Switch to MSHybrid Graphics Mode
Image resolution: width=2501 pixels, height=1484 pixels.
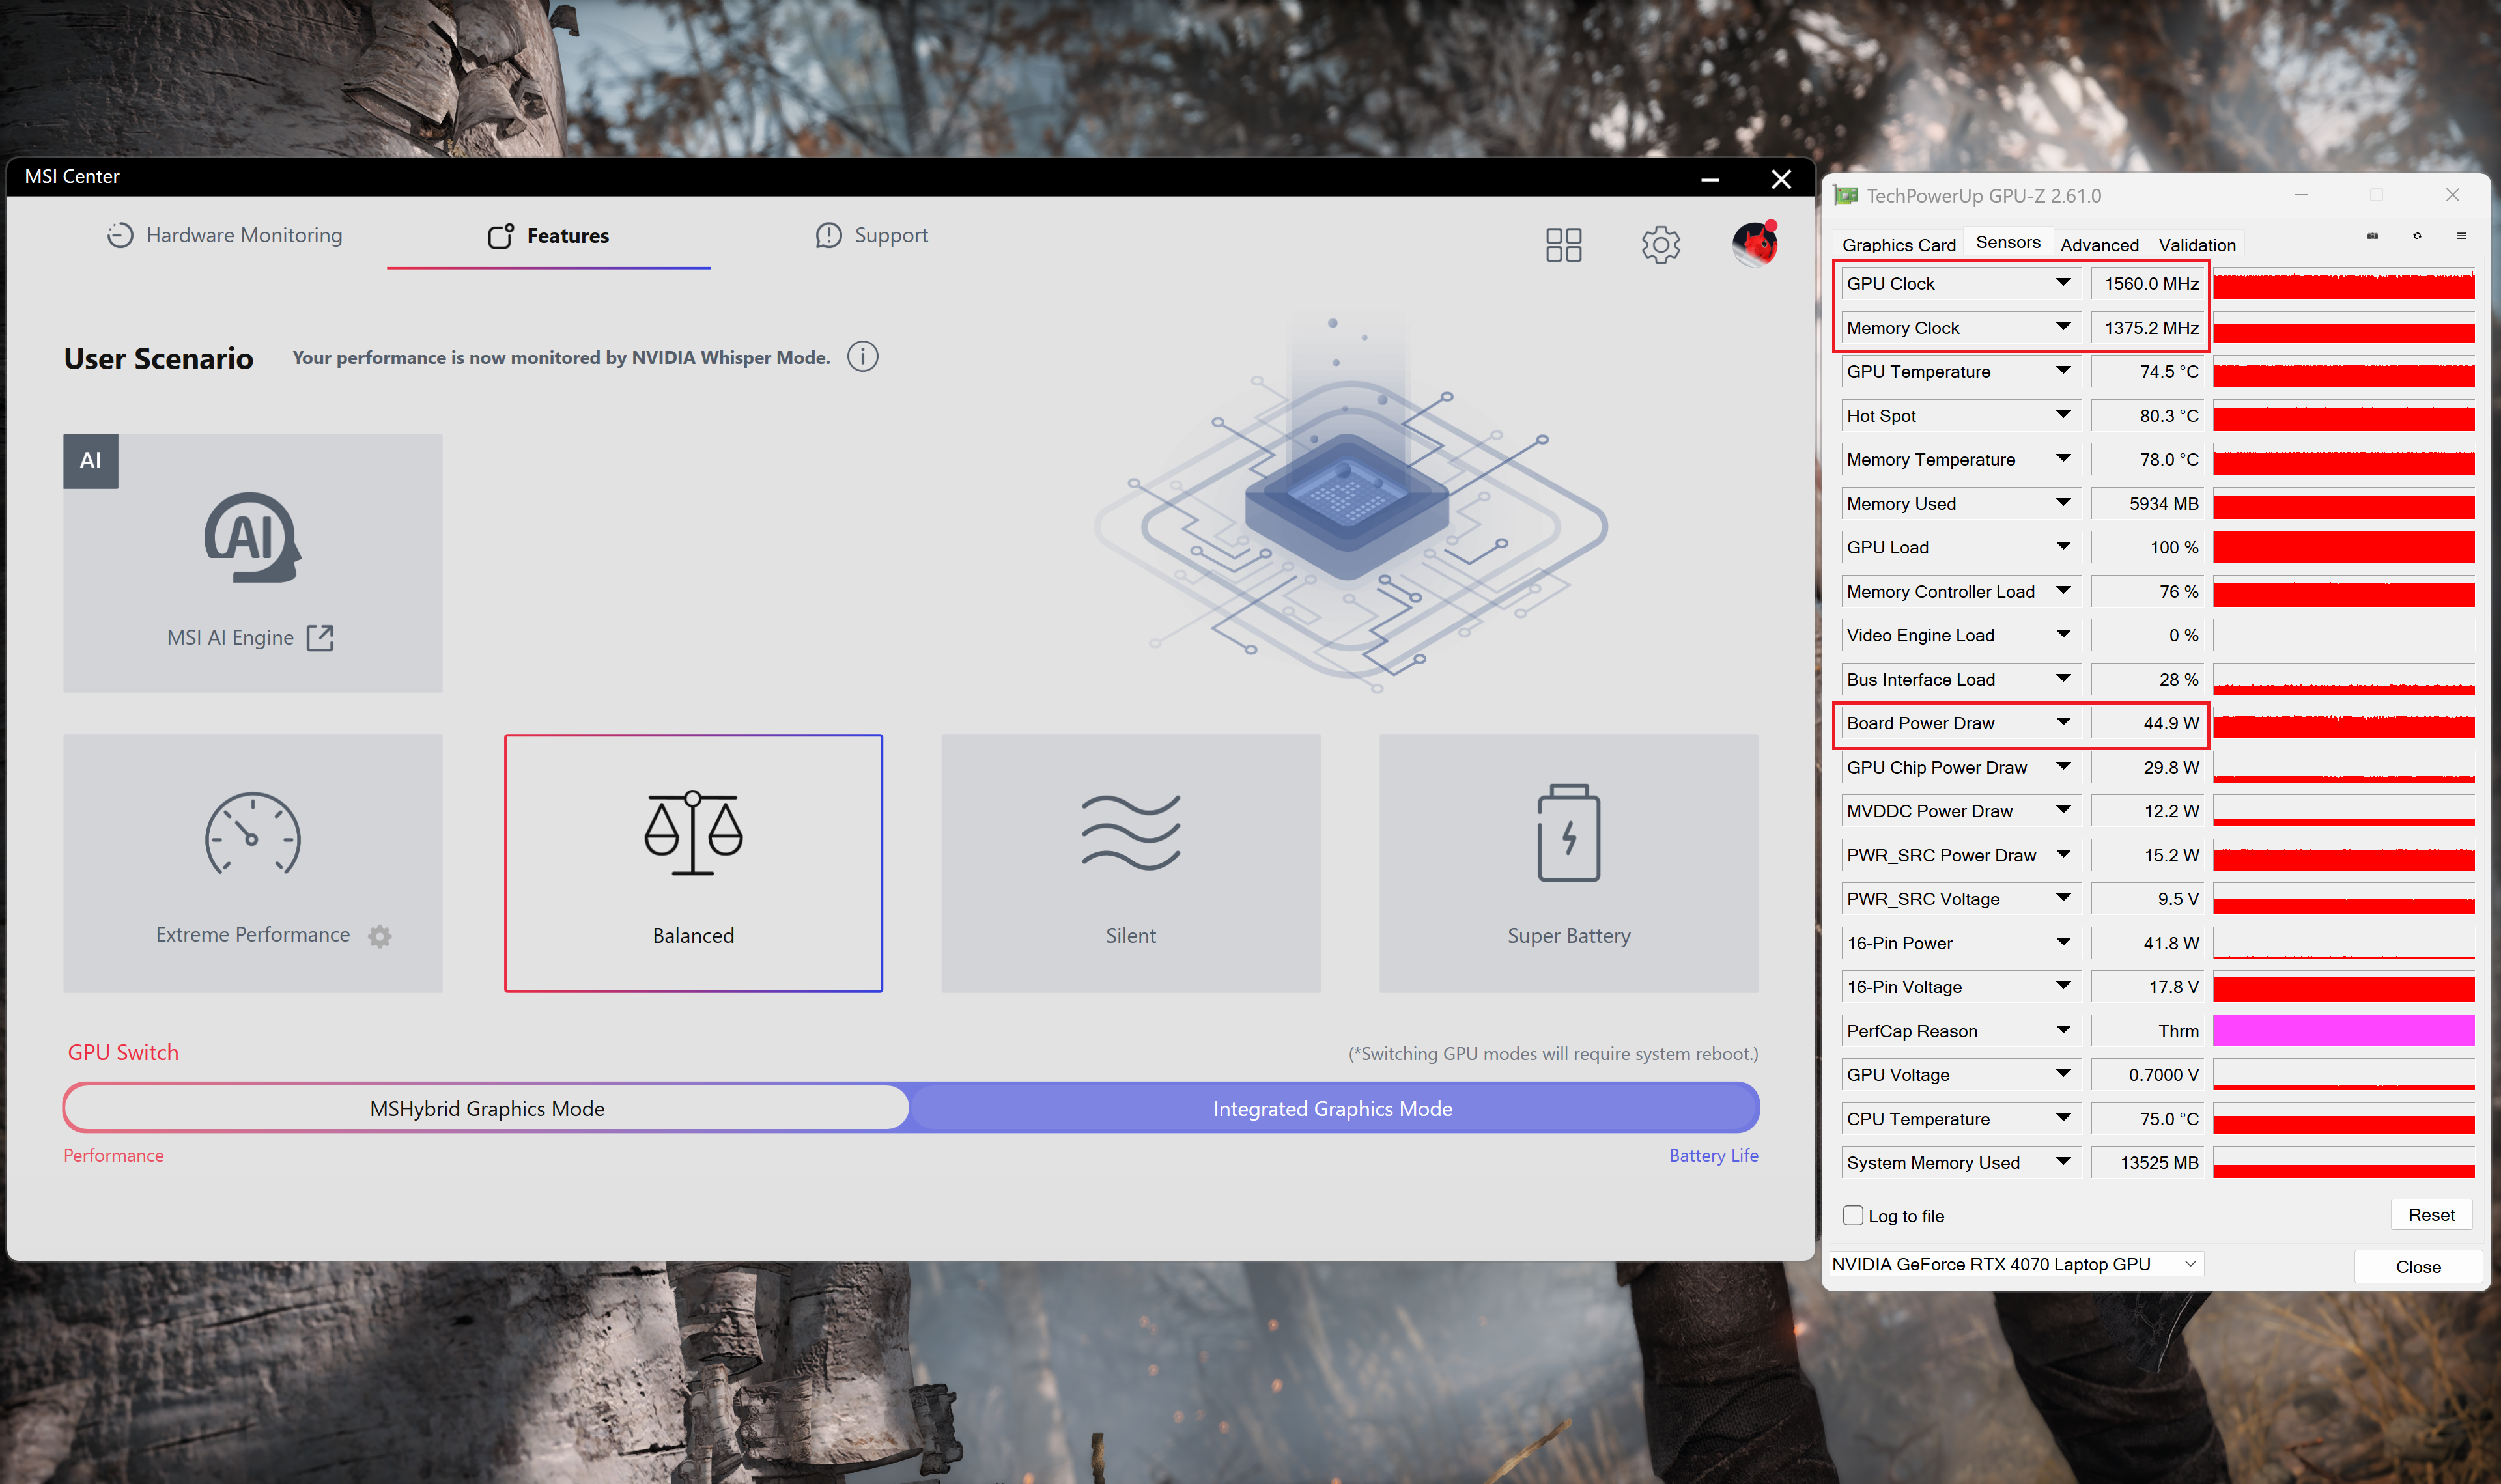(487, 1108)
